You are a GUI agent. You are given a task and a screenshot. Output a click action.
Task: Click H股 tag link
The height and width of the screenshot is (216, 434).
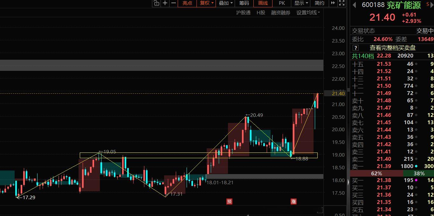pos(261,13)
